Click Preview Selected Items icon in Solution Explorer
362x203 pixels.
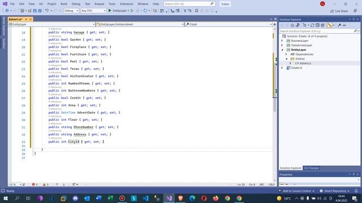coord(344,25)
